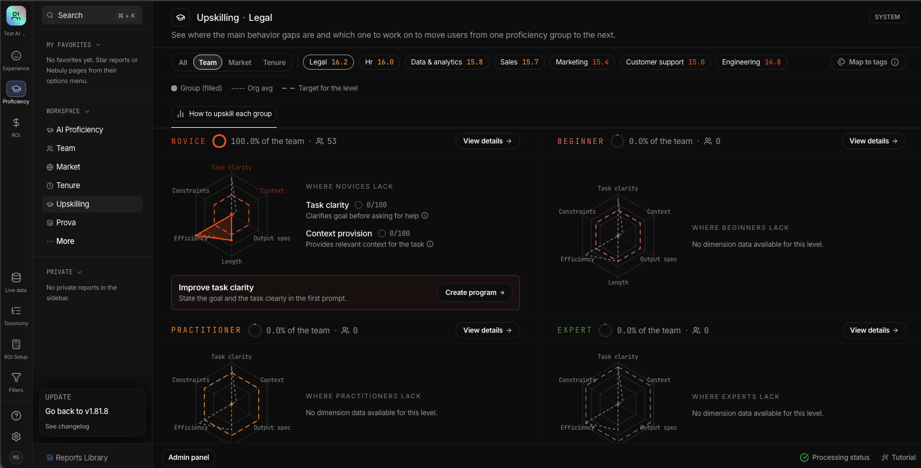Click Create program button
Viewport: 921px width, 468px height.
click(475, 293)
